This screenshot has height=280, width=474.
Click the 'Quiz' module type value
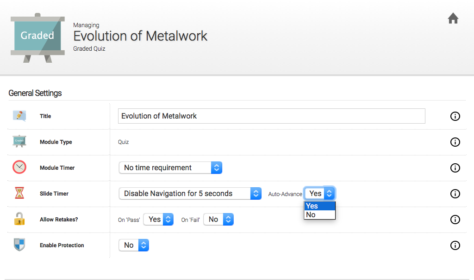point(123,142)
